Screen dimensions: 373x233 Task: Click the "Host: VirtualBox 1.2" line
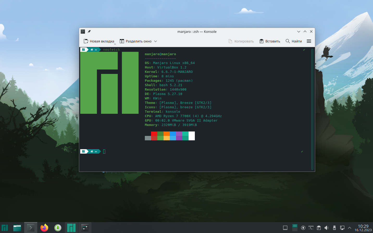pos(166,67)
